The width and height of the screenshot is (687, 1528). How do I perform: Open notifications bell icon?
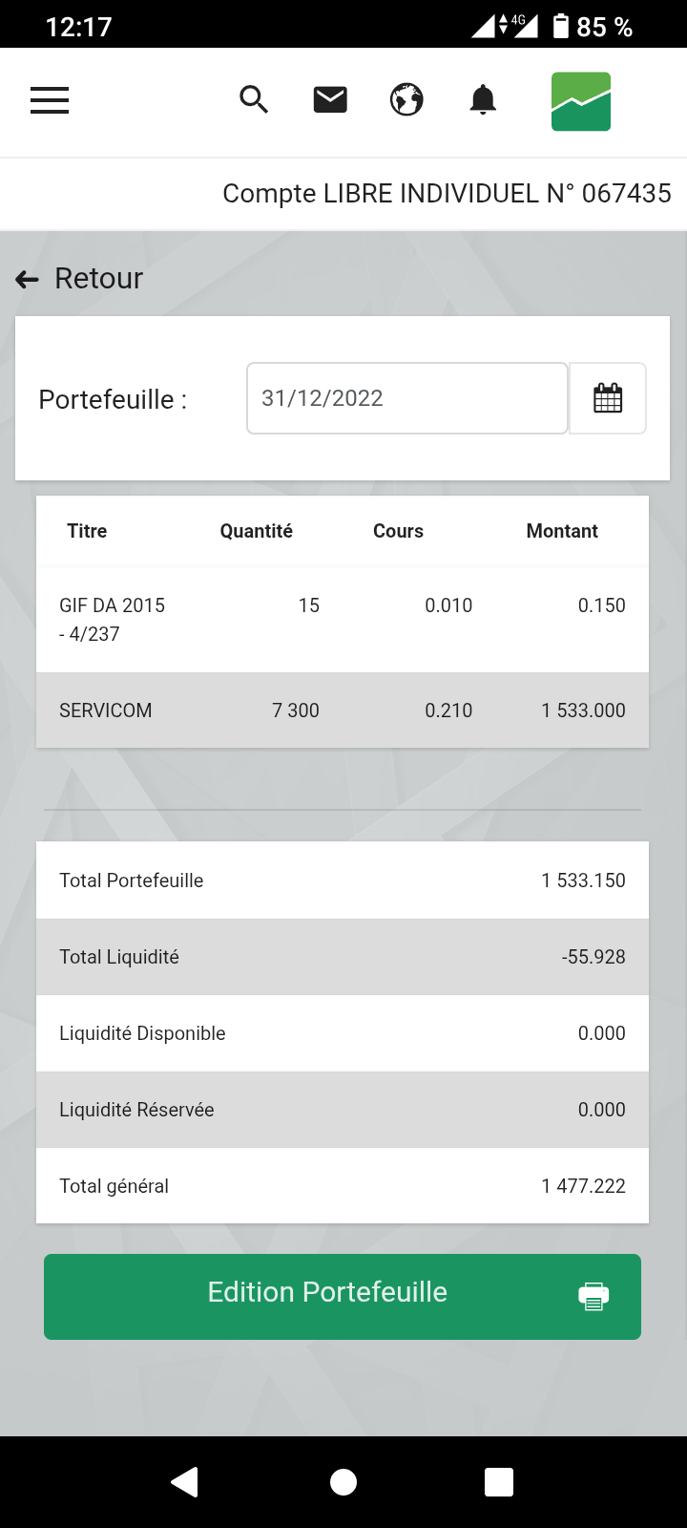point(483,99)
